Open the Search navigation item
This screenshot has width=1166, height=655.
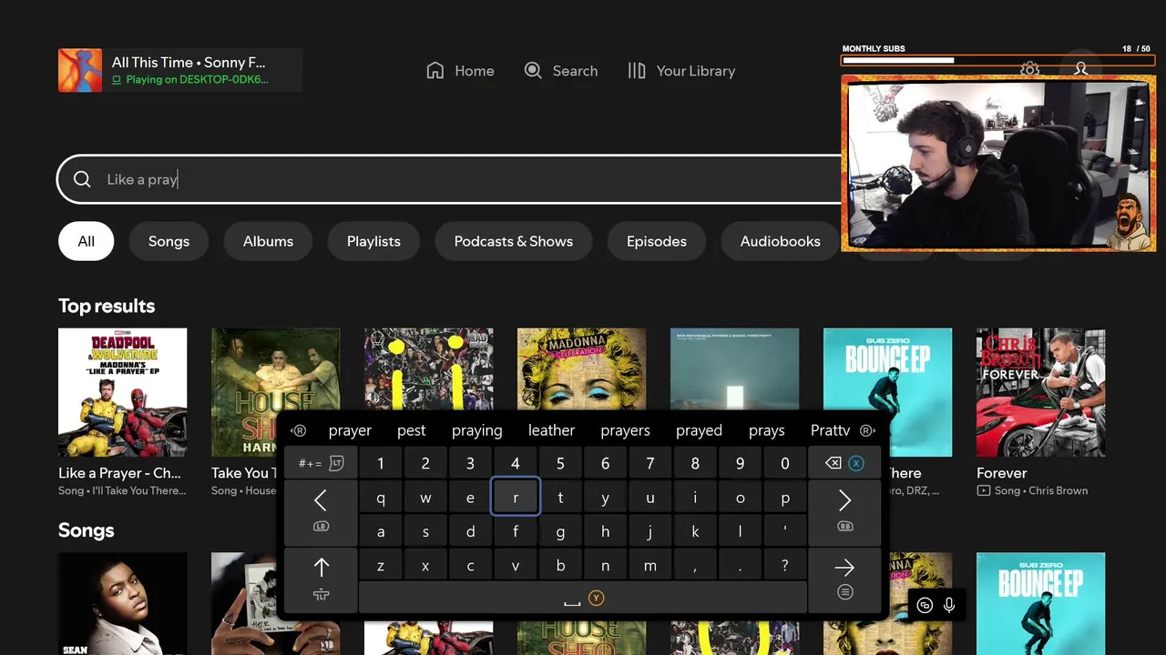coord(561,71)
